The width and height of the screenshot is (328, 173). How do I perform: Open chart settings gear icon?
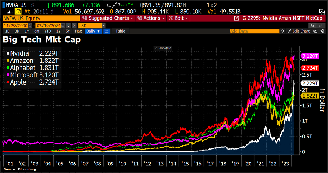322,31
